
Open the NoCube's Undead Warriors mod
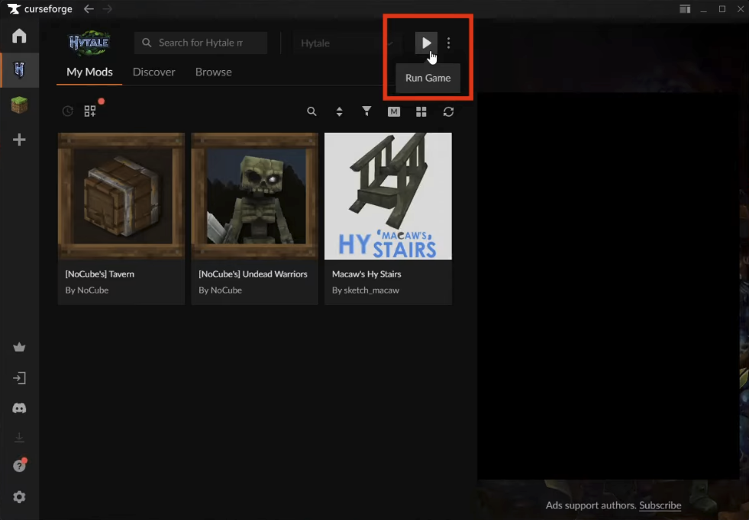[x=254, y=196]
